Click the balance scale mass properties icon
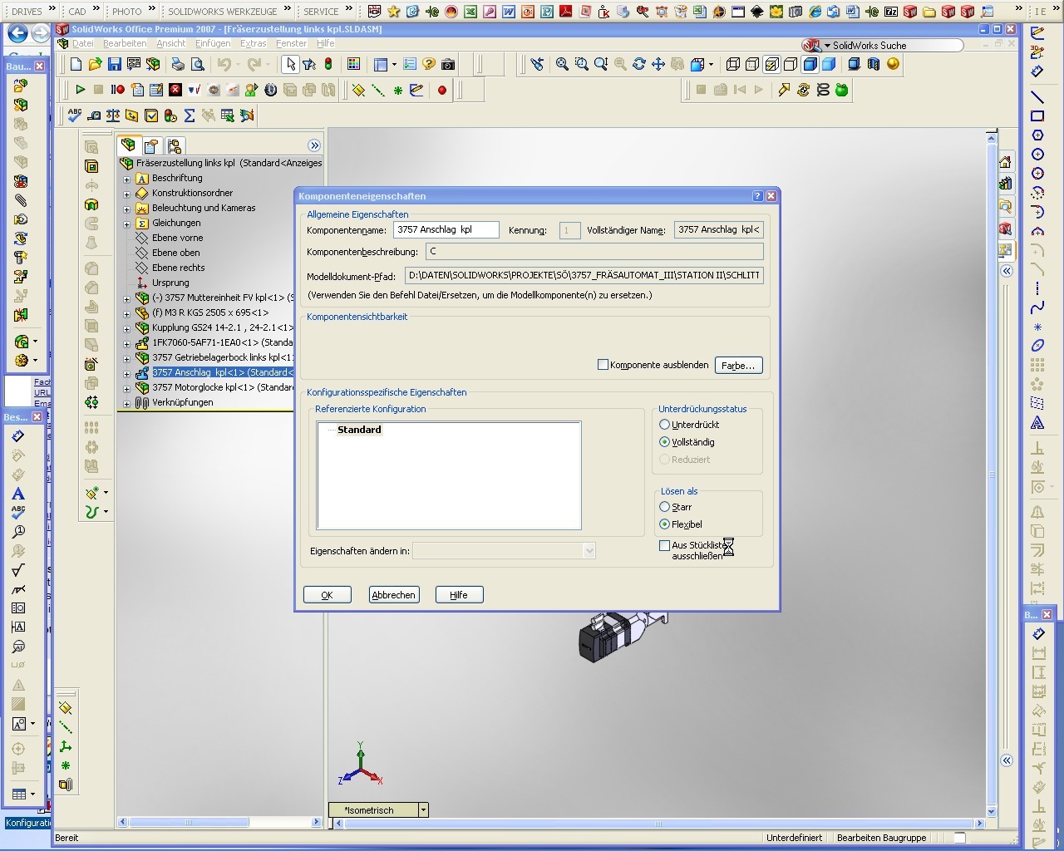This screenshot has height=851, width=1064. pos(113,116)
